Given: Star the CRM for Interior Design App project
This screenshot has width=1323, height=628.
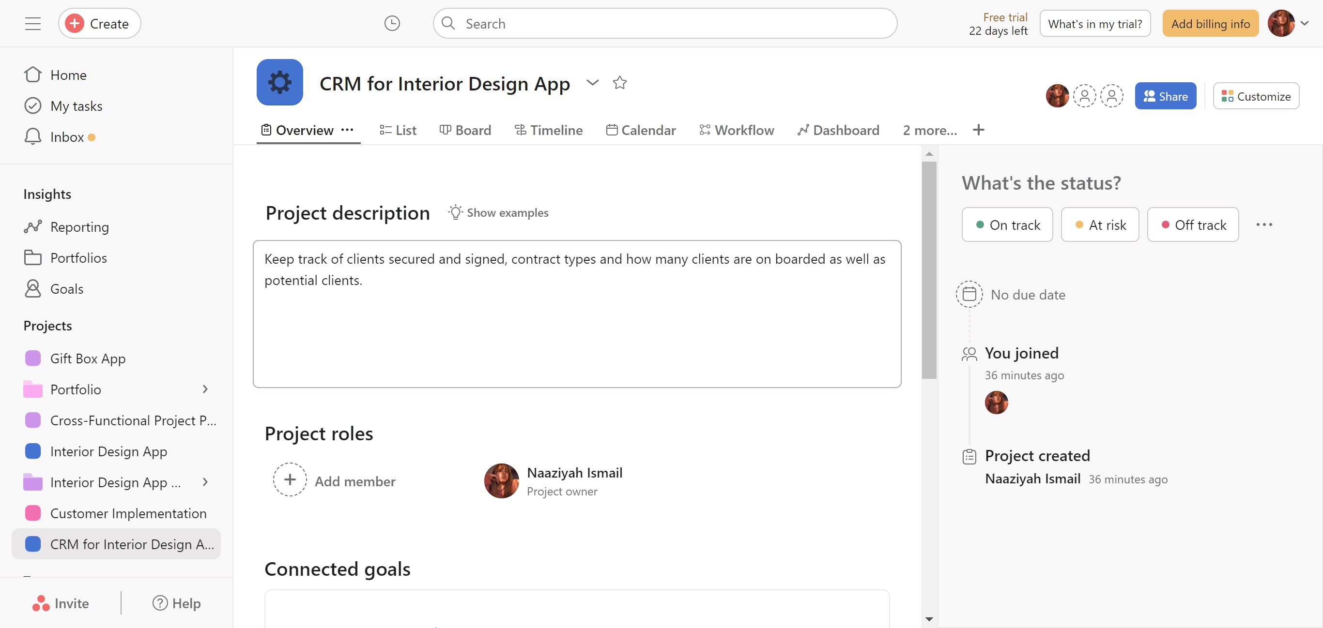Looking at the screenshot, I should pos(619,83).
